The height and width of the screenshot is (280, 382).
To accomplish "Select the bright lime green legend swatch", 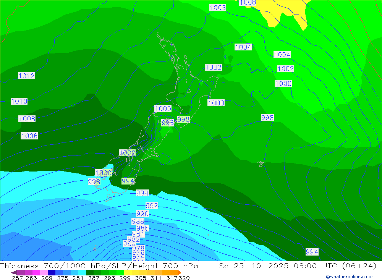I will (x=120, y=272).
